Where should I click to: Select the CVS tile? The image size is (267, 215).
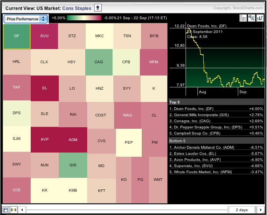point(101,141)
